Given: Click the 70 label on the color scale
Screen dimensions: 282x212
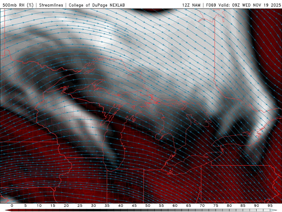Looking at the screenshot, I should coord(202,206).
